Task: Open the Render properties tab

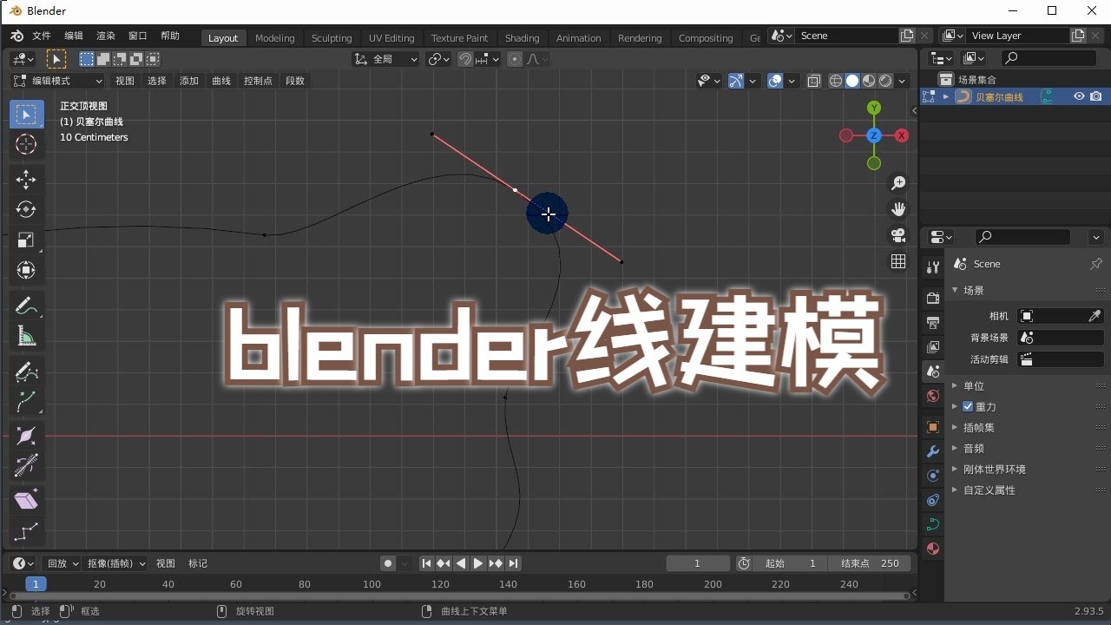Action: [x=933, y=299]
